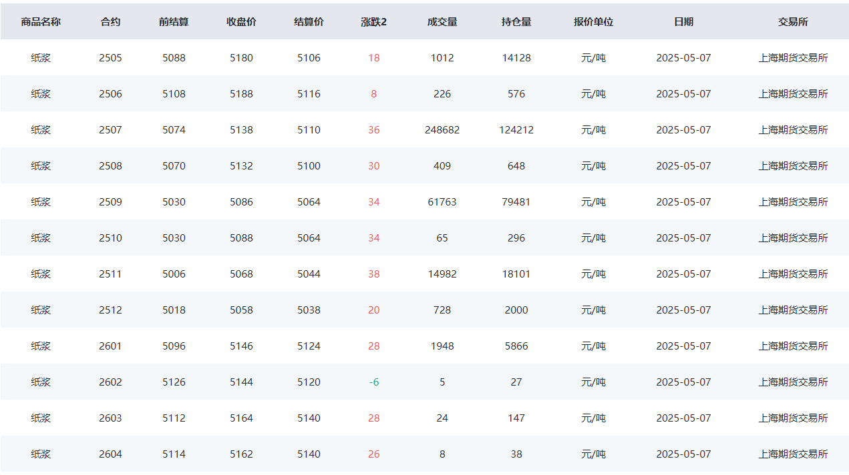Click previous settlement value 5018
Screen dimensions: 849x475
tap(174, 310)
